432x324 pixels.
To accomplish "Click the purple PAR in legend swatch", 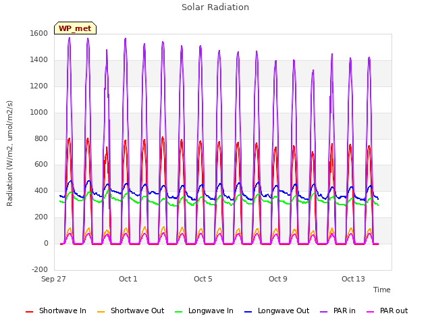I will (x=323, y=312).
